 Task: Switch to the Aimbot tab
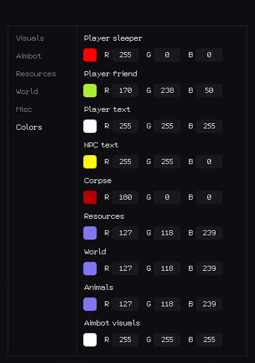coord(29,56)
